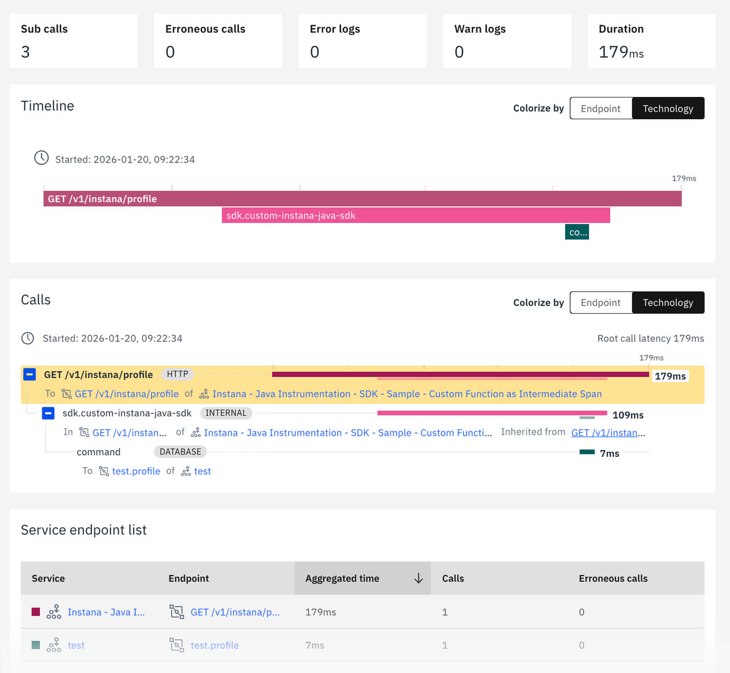The width and height of the screenshot is (730, 673).
Task: Colorize Timeline by Technology
Action: point(668,108)
